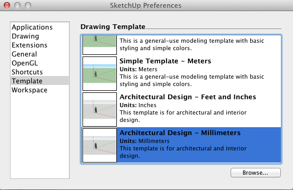Open the Applications preferences section
293x190 pixels.
tap(32, 27)
